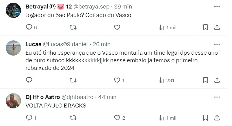The width and height of the screenshot is (232, 126).
Task: Like Betrayal's tweet
Action: tap(117, 27)
